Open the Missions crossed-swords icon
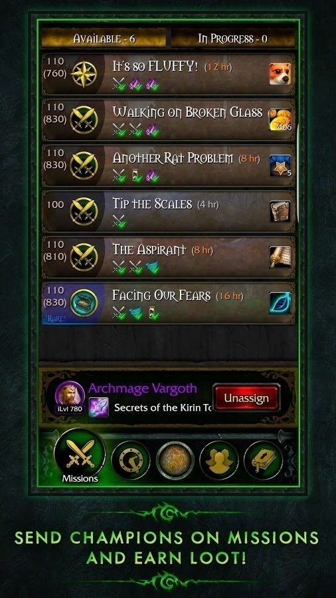This screenshot has height=598, width=336. [x=80, y=456]
